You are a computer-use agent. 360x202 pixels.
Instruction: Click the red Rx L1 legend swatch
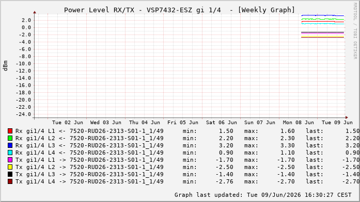10,131
